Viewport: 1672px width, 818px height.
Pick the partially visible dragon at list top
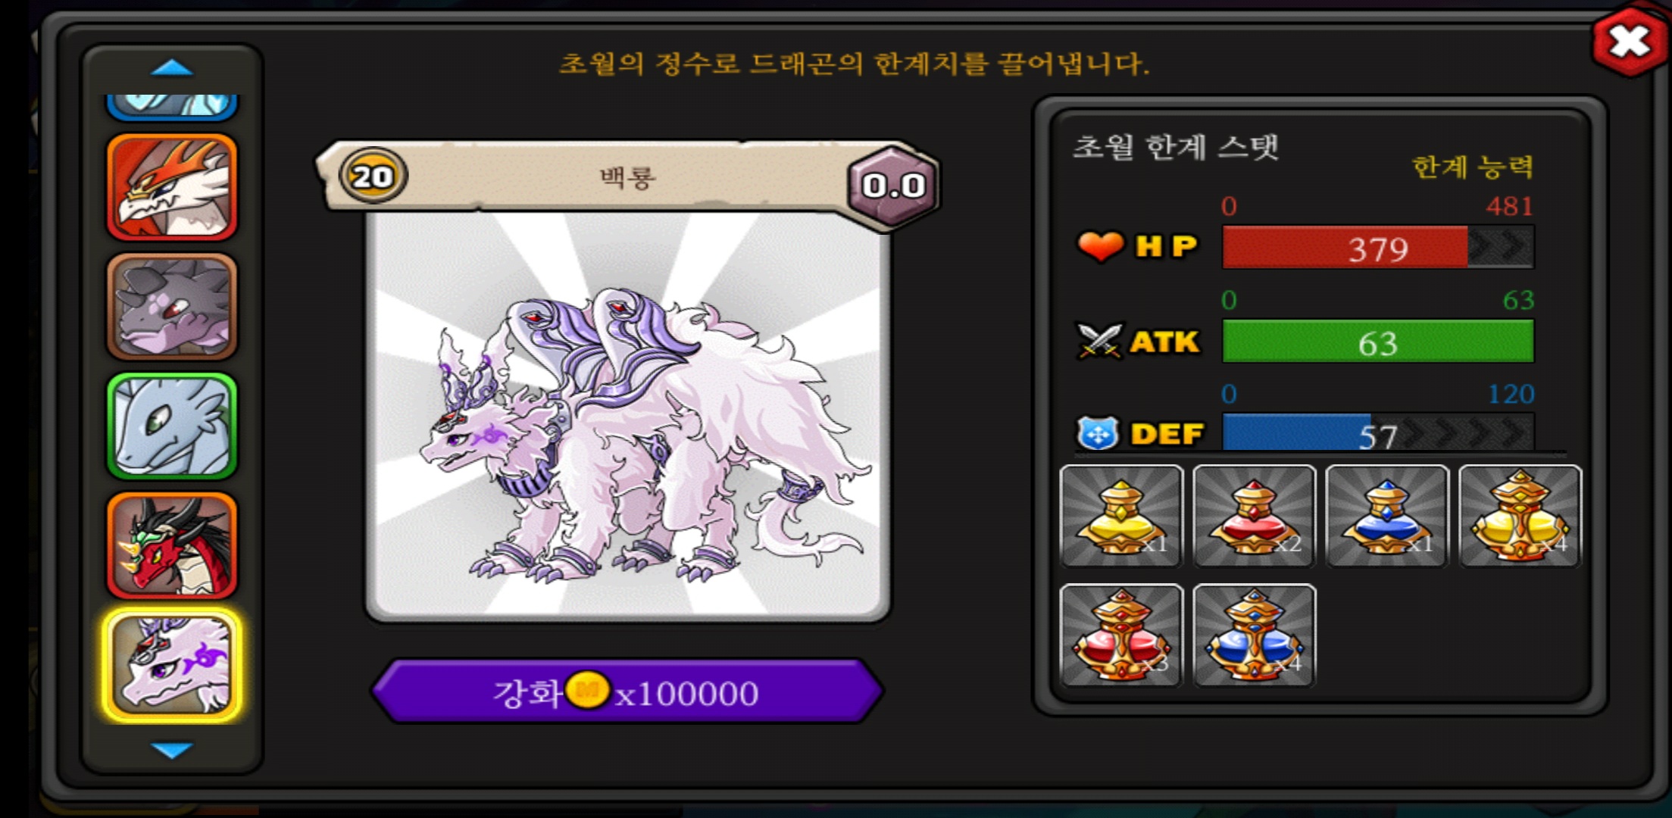pos(172,107)
